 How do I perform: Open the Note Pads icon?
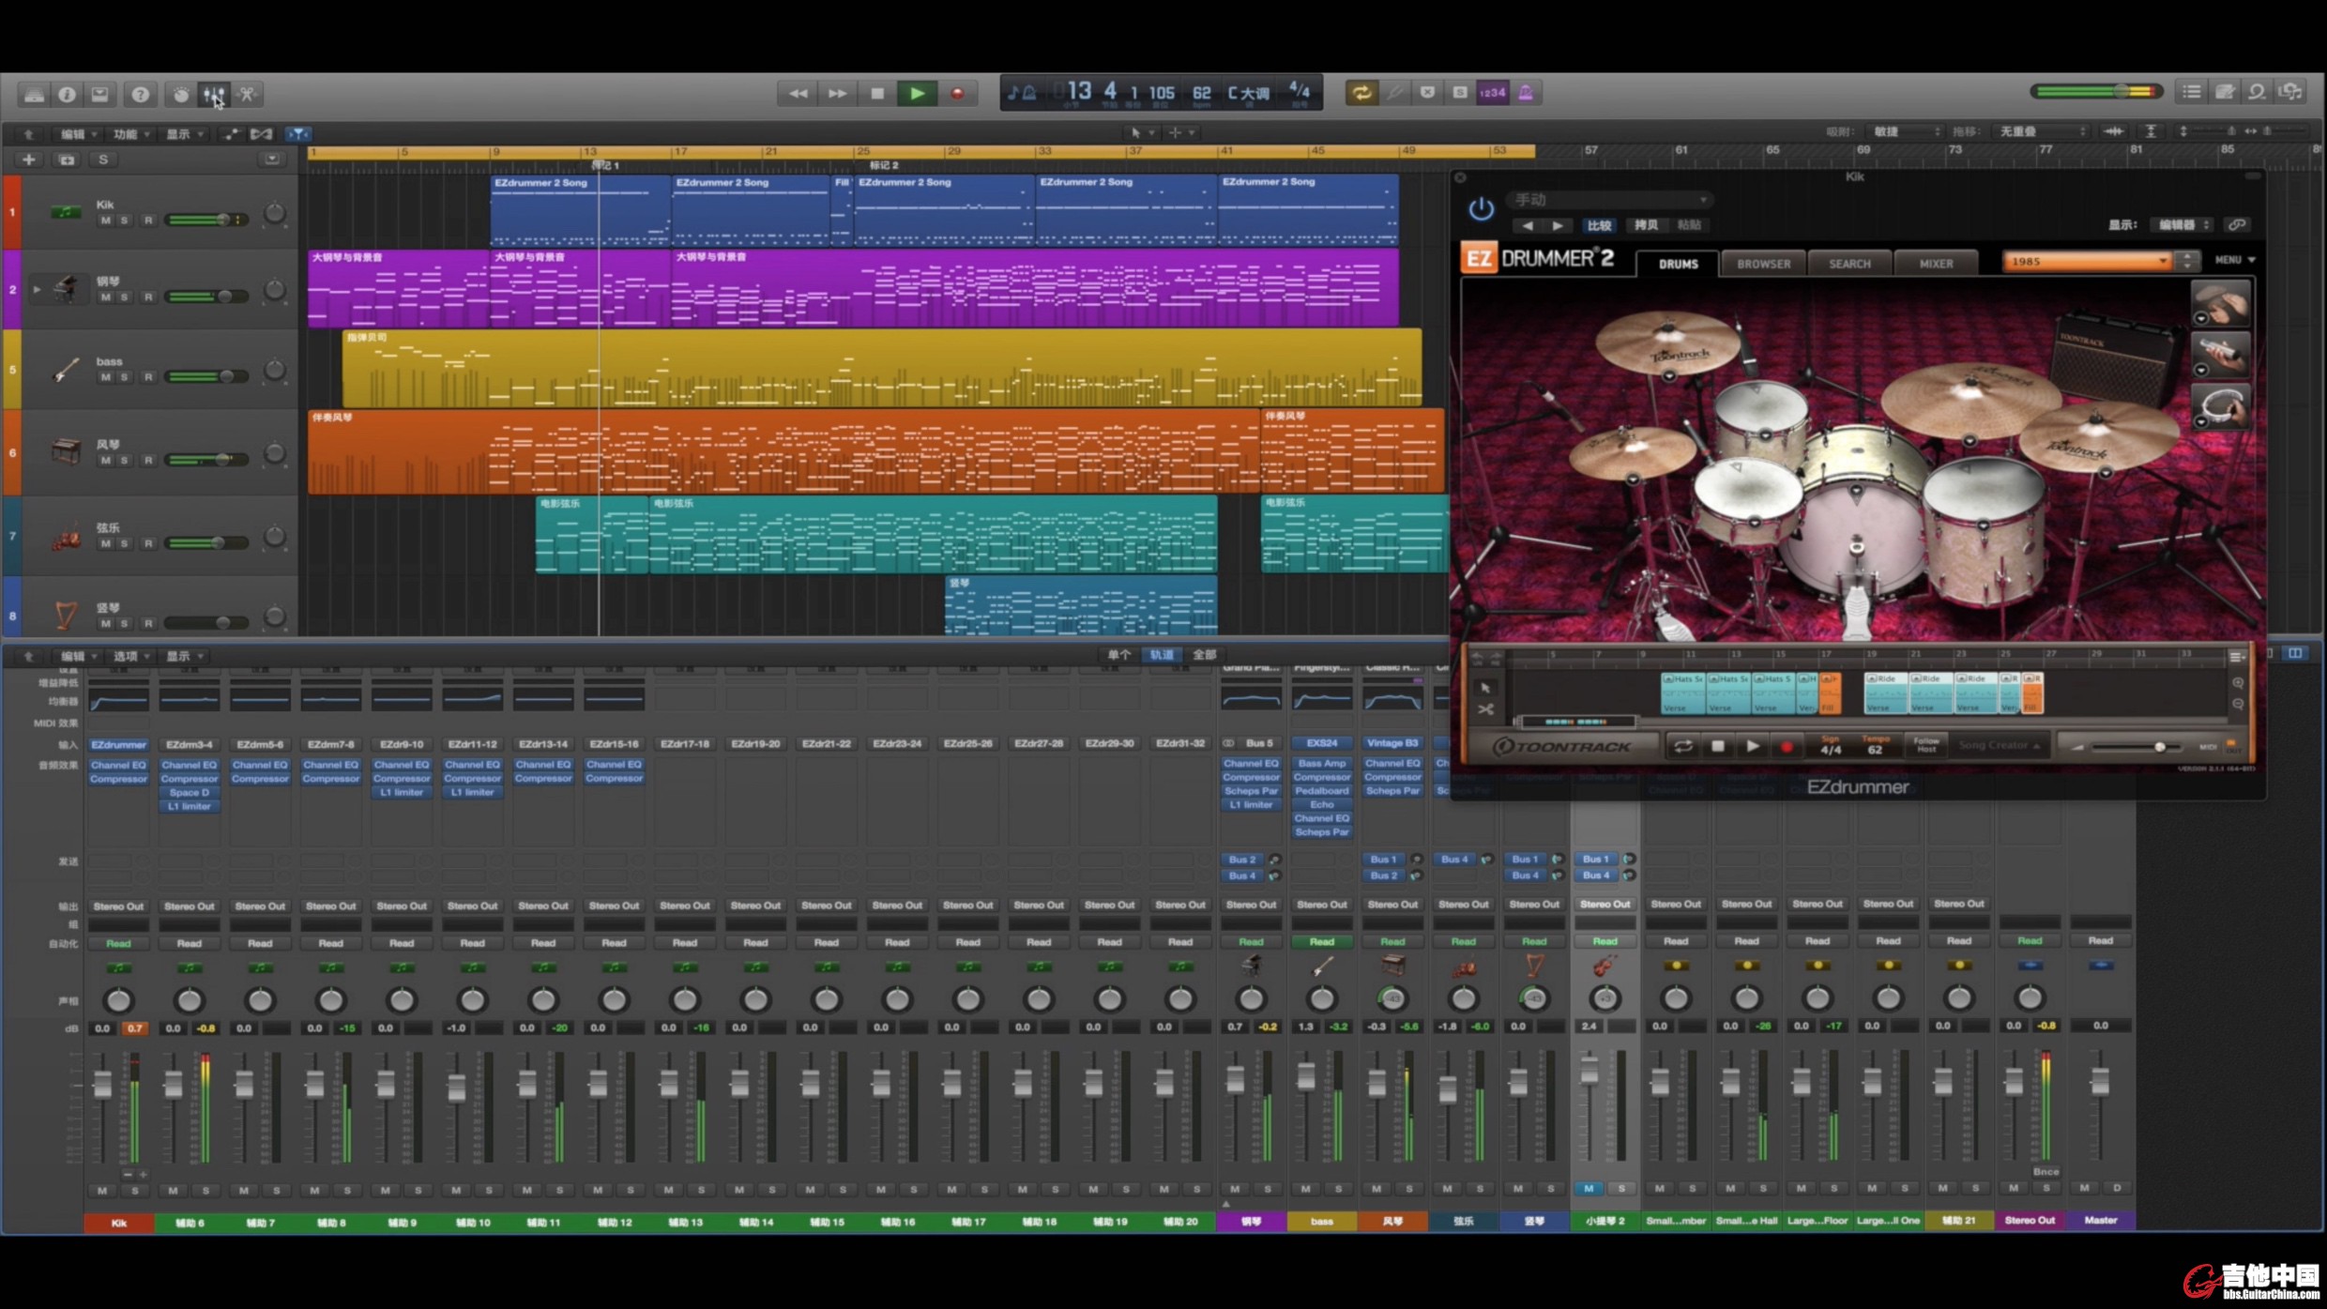[2225, 92]
